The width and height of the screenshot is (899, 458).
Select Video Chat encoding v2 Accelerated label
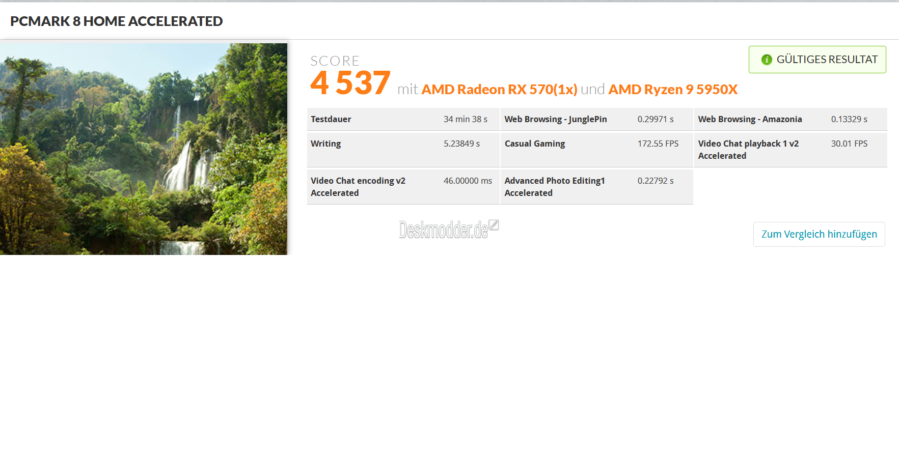(x=358, y=187)
